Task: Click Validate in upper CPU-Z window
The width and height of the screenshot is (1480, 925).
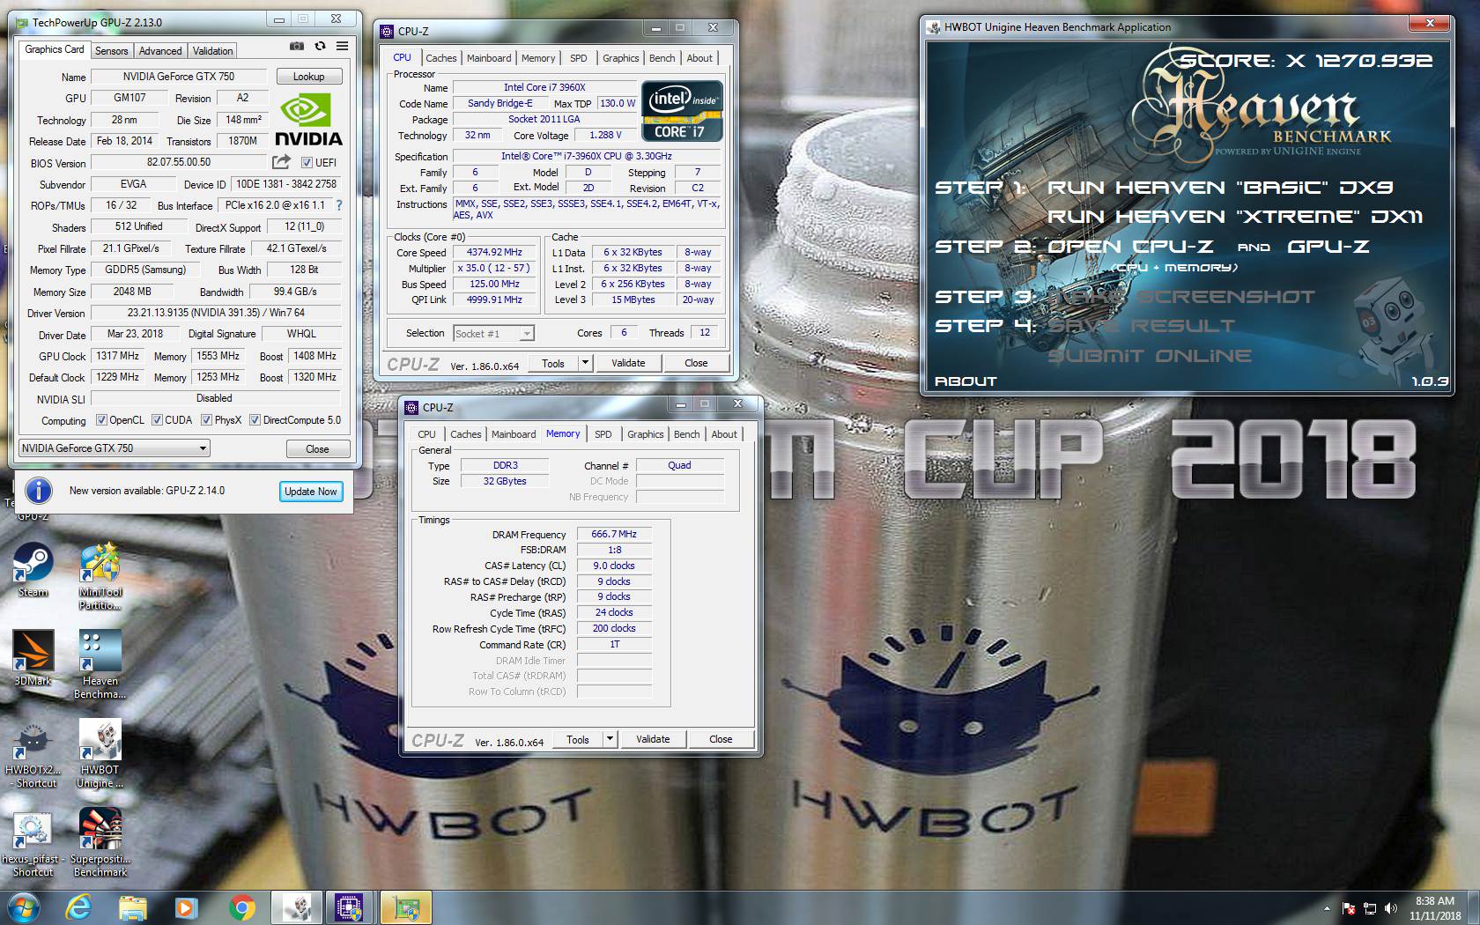Action: (x=628, y=363)
